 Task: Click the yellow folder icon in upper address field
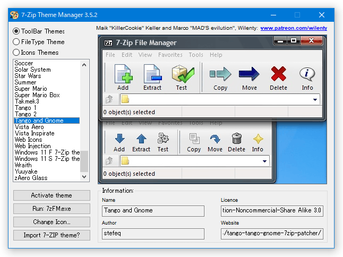click(x=125, y=99)
